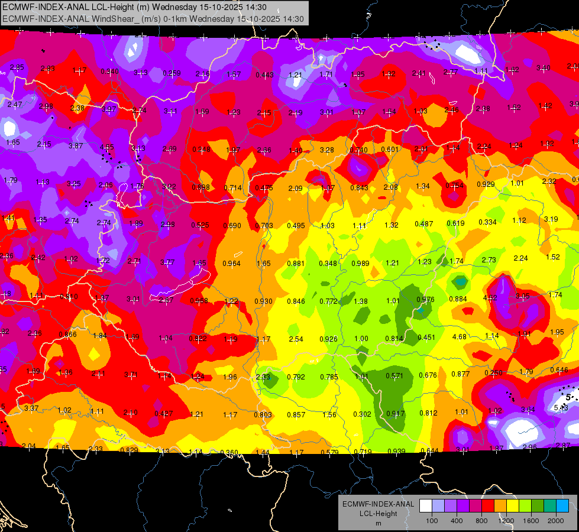Pick the red legend color swatch
Image resolution: width=579 pixels, height=532 pixels.
pyautogui.click(x=488, y=506)
